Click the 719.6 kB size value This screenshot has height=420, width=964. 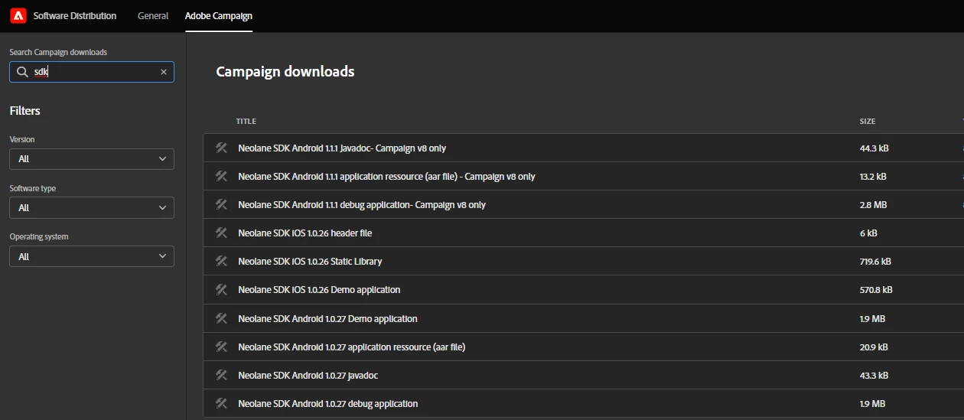(x=875, y=261)
